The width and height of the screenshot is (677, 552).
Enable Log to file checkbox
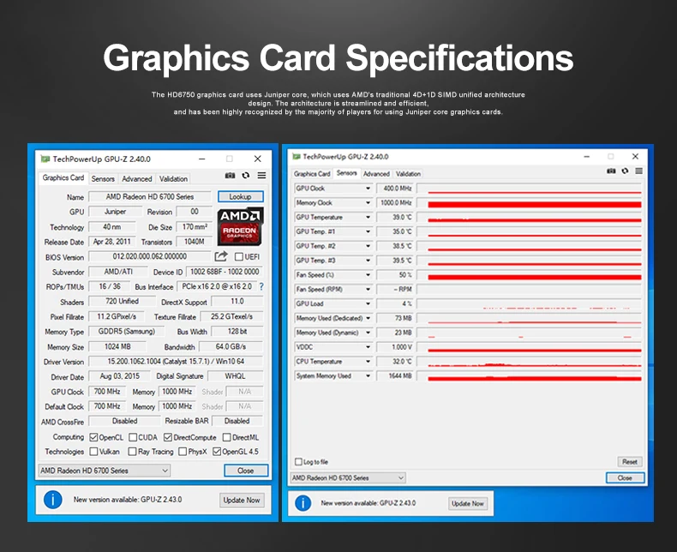click(298, 462)
